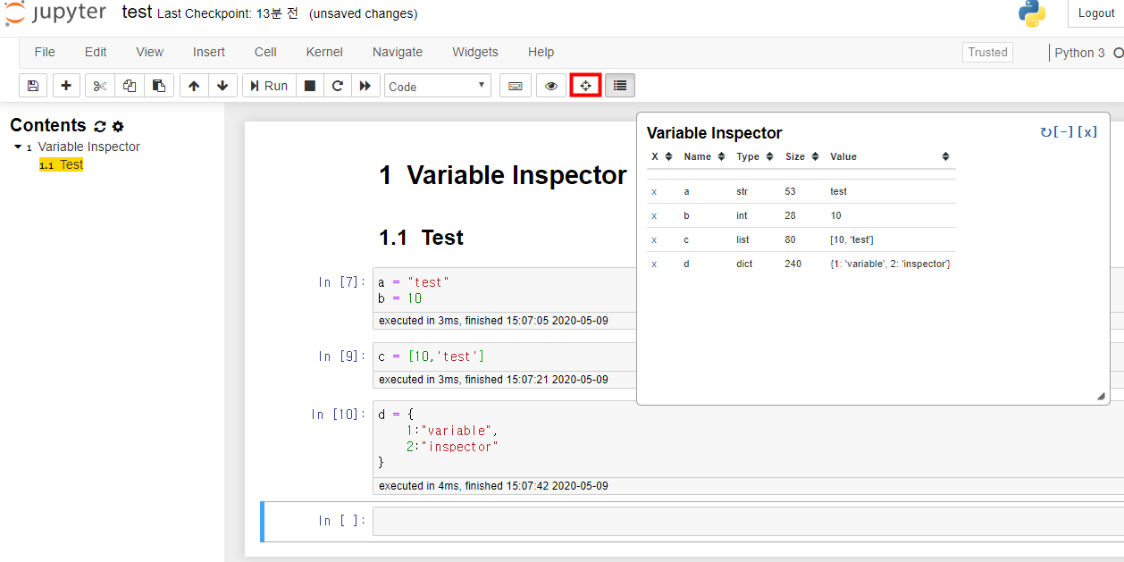The height and width of the screenshot is (562, 1124).
Task: Click the empty input cell In [ ]
Action: tap(748, 521)
